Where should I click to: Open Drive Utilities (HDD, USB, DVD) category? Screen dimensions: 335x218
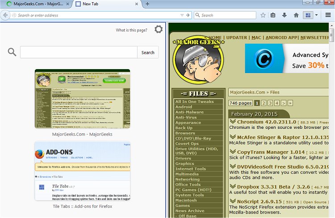pyautogui.click(x=199, y=151)
